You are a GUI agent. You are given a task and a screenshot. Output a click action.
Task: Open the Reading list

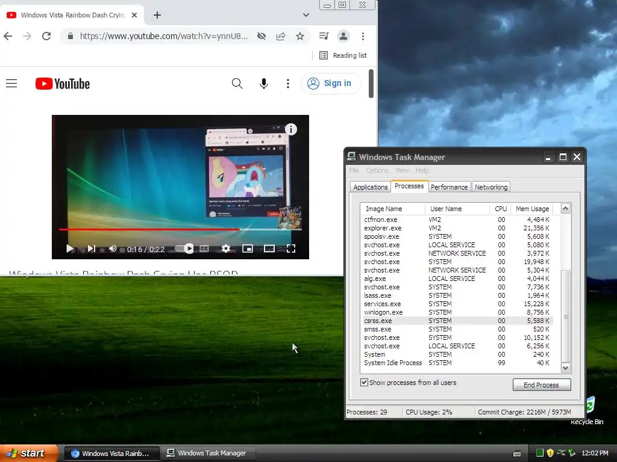343,55
